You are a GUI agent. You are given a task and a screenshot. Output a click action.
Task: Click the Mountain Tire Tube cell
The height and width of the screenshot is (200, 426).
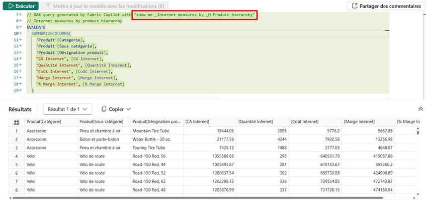pyautogui.click(x=155, y=131)
